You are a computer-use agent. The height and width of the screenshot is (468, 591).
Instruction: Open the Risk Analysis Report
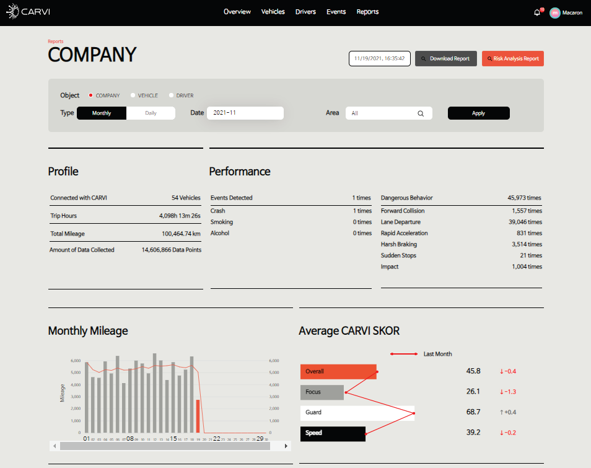512,58
